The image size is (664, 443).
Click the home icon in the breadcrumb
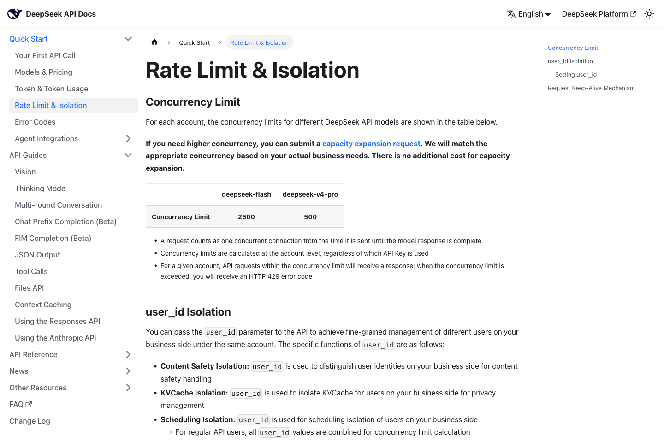pyautogui.click(x=154, y=42)
